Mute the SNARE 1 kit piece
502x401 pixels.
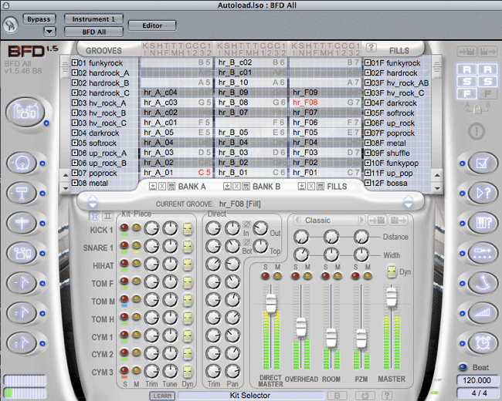[x=137, y=245]
